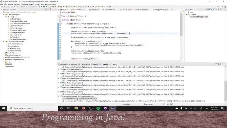Collapse the csg package node

[x=6, y=17]
